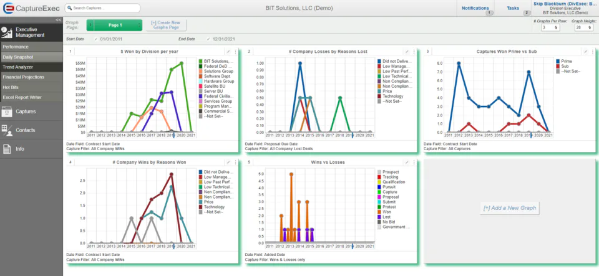Click the CaptureExec logo icon
This screenshot has width=599, height=276.
[8, 8]
